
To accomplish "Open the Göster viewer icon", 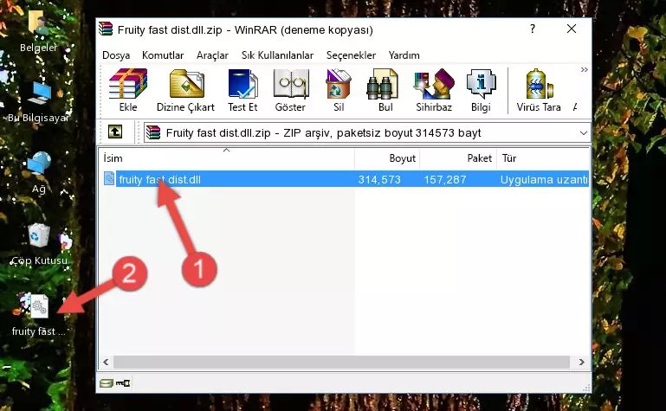I will click(290, 90).
